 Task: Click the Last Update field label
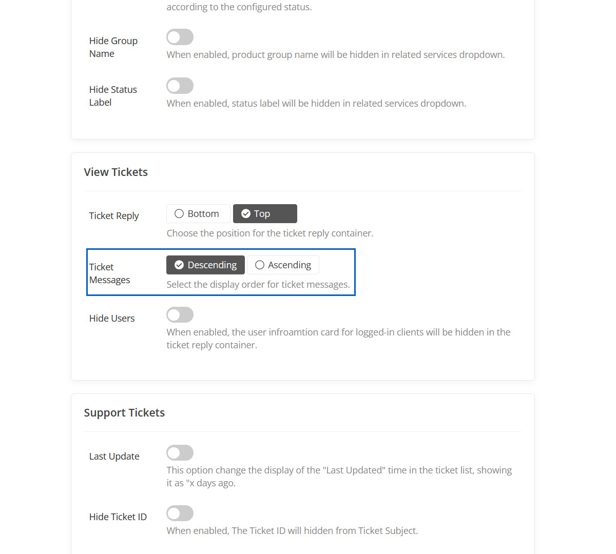tap(114, 457)
